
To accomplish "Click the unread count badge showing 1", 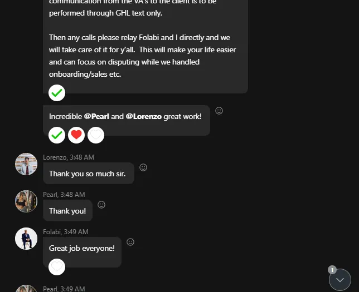I will pyautogui.click(x=332, y=270).
